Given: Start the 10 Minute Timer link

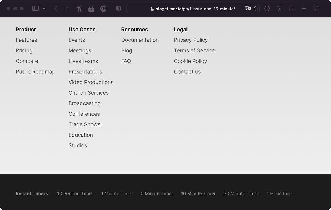Looking at the screenshot, I should tap(198, 193).
